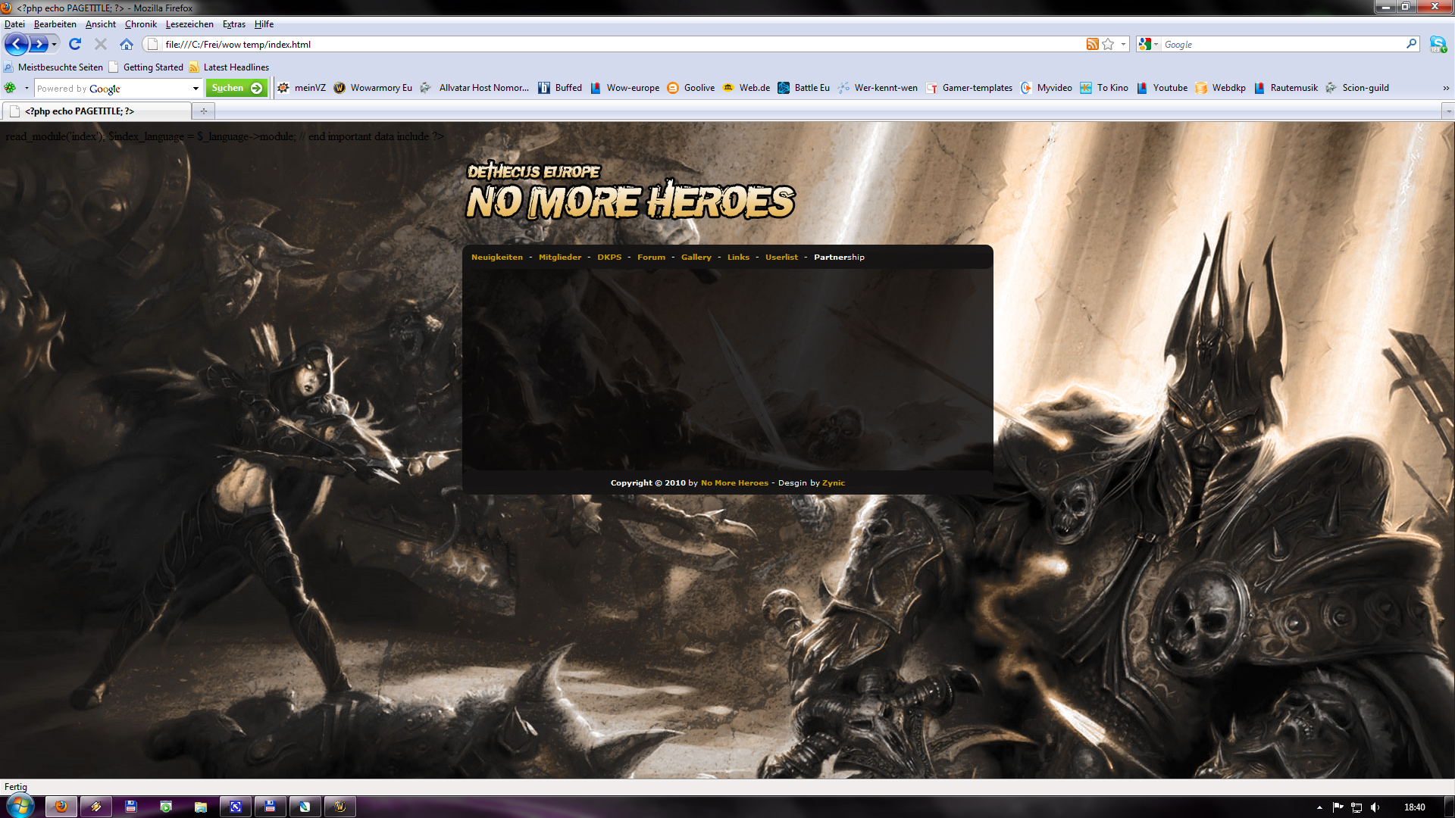Click the Zynic designer footer link

click(833, 483)
